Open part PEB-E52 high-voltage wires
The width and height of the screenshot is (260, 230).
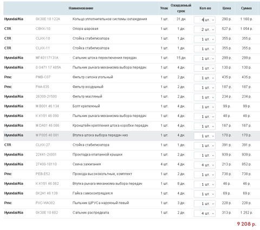pyautogui.click(x=43, y=174)
